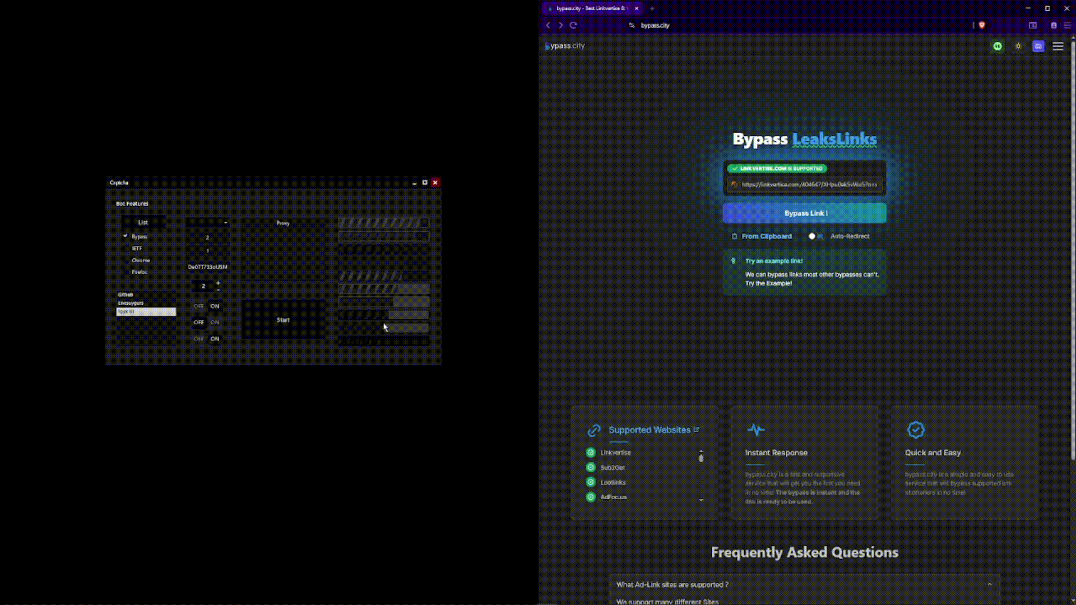Check the Chrome checkbox
Screen dimensions: 1076x605
[x=126, y=260]
